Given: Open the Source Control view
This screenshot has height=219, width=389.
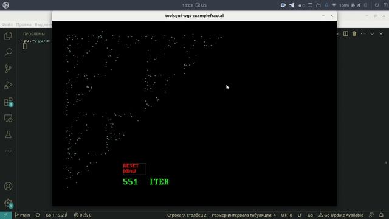Looking at the screenshot, I should (8, 69).
